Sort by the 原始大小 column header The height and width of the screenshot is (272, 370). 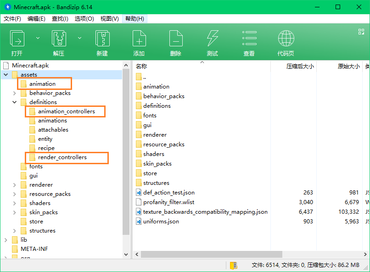339,67
